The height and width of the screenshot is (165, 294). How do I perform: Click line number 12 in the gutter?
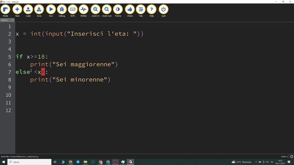pyautogui.click(x=8, y=110)
